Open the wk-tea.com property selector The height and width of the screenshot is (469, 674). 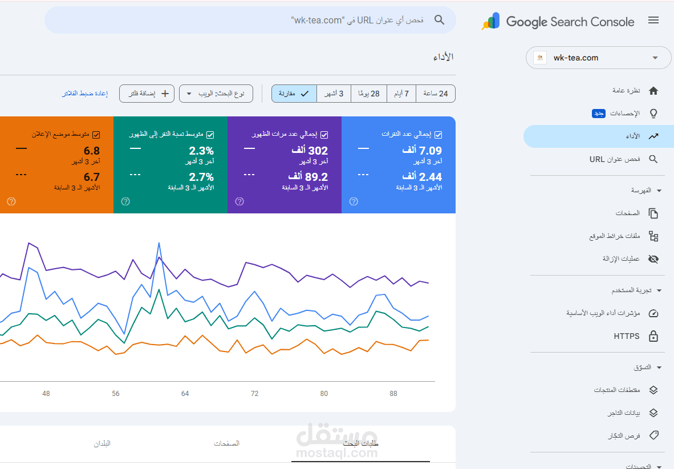(x=598, y=58)
